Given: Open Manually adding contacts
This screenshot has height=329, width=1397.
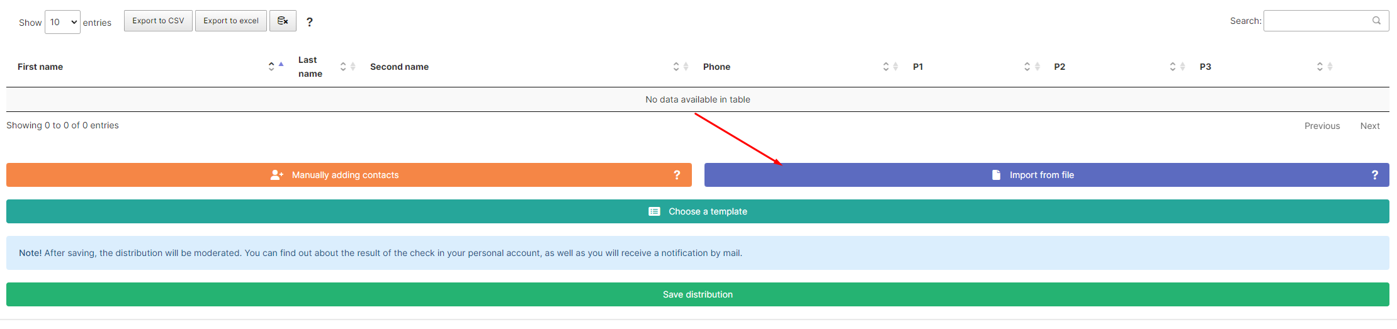Looking at the screenshot, I should click(345, 175).
